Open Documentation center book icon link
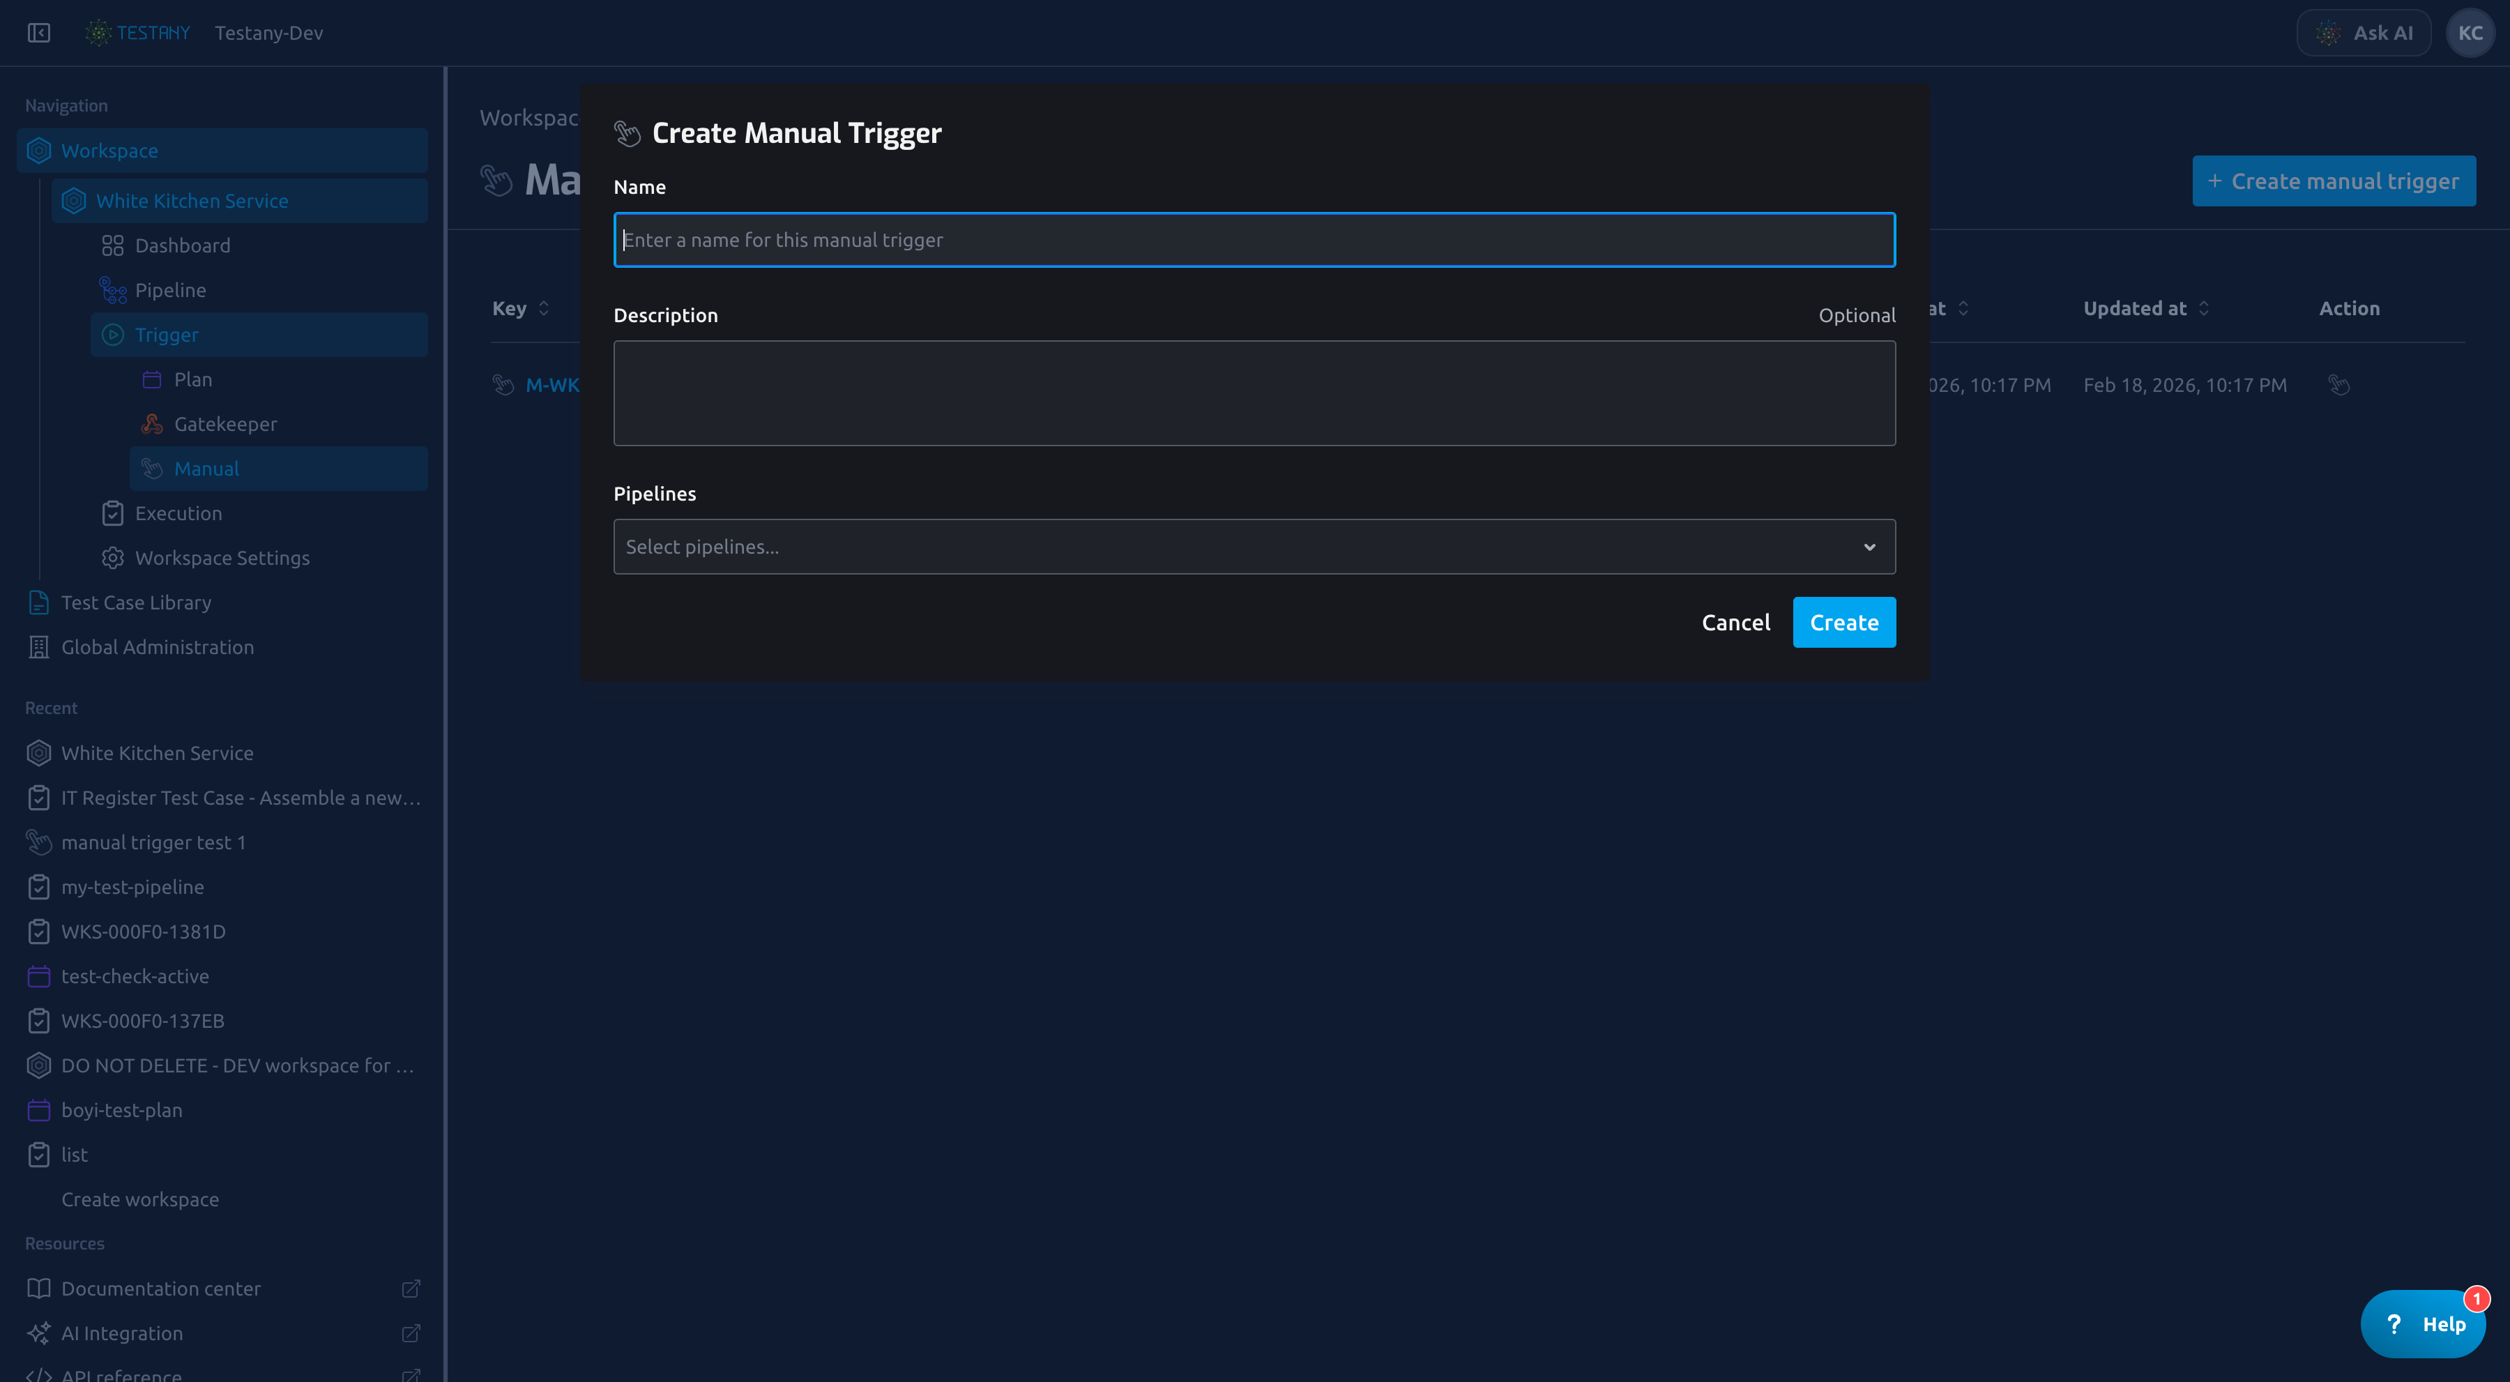 (39, 1289)
